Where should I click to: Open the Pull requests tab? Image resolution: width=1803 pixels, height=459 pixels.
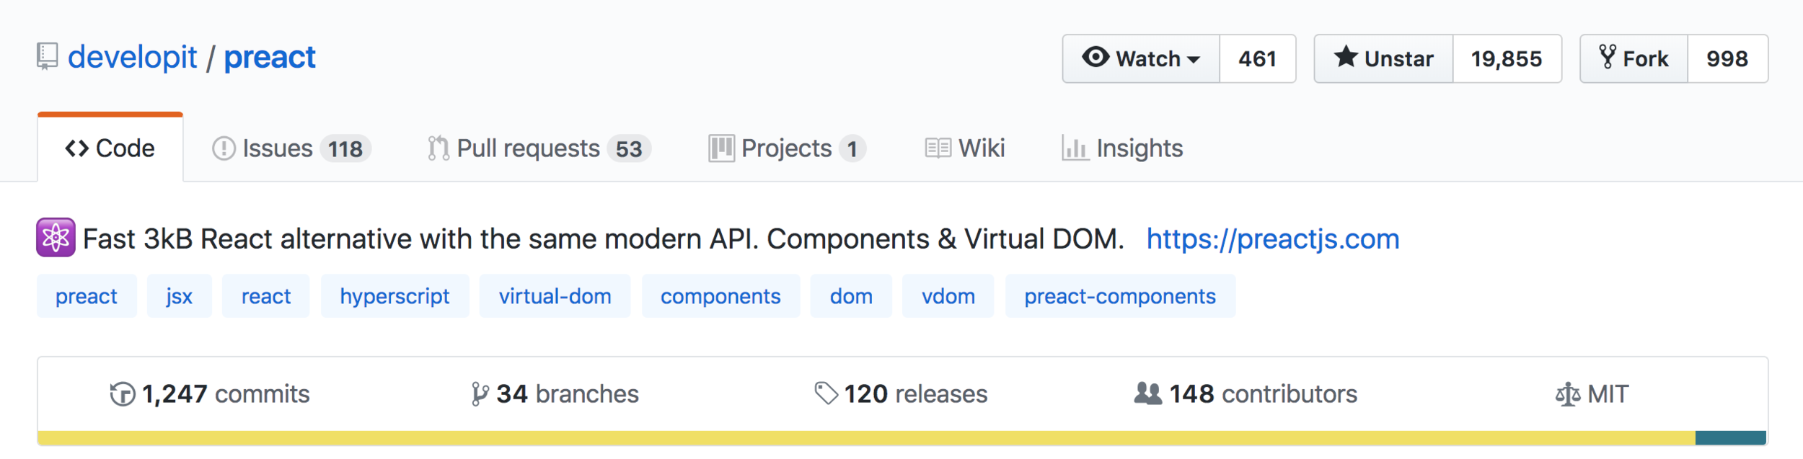[539, 148]
